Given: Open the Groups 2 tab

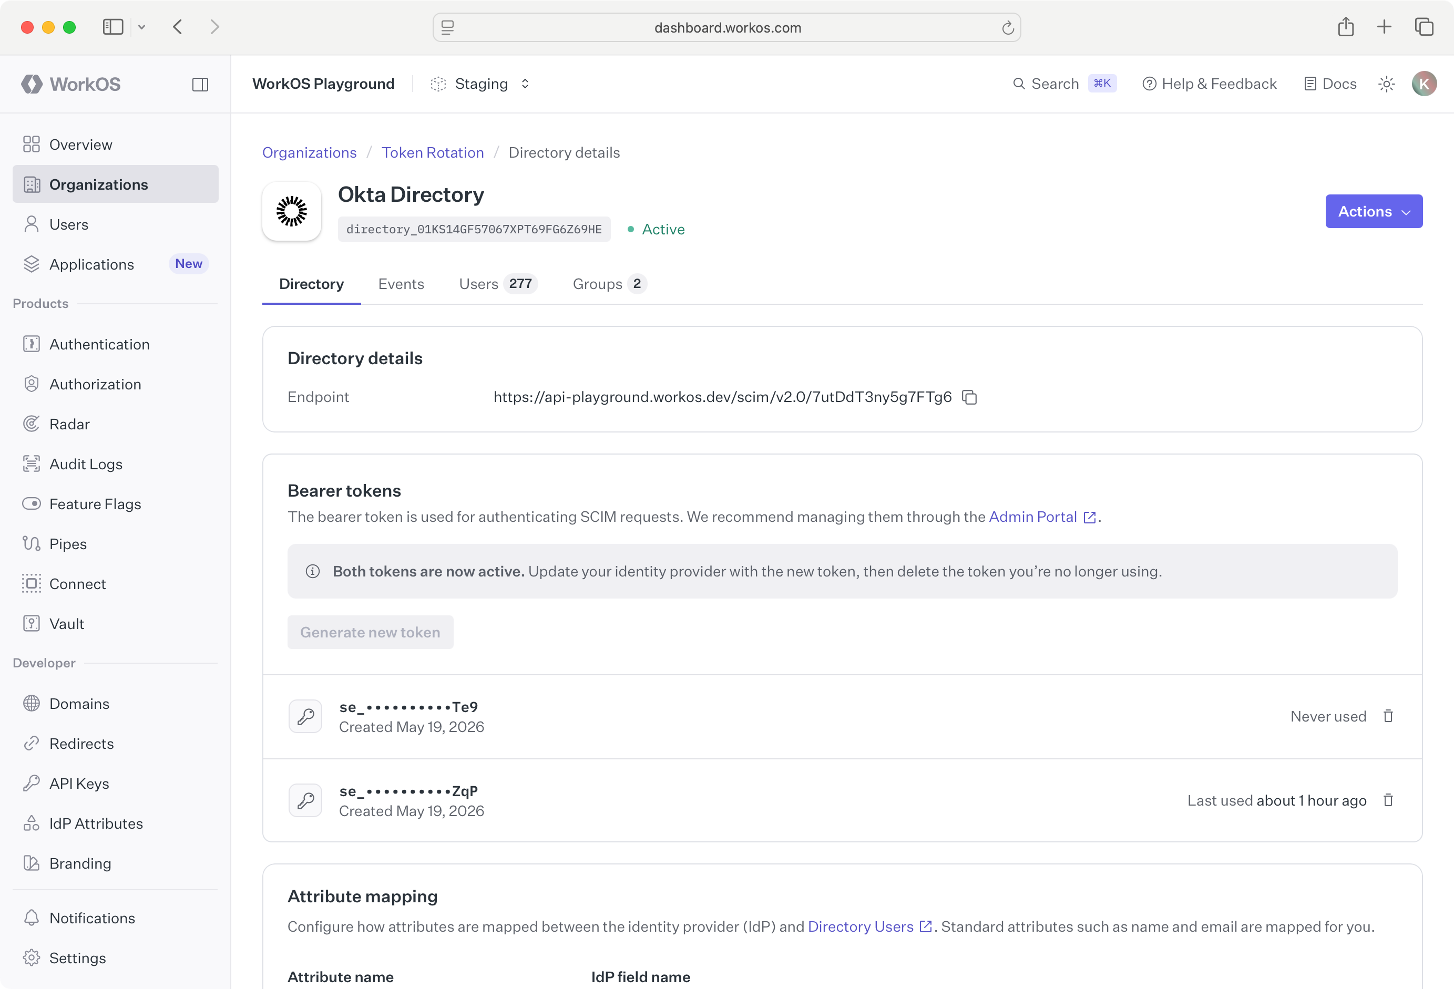Looking at the screenshot, I should pos(609,284).
